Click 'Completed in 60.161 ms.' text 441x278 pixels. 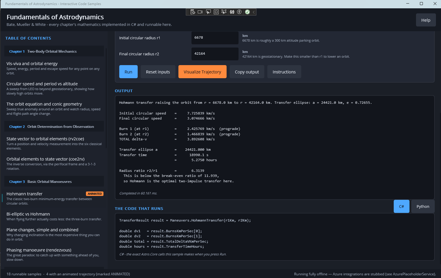point(138,193)
